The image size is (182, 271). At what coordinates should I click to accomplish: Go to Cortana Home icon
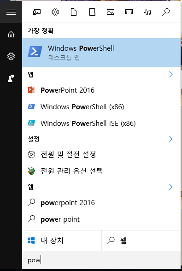[x=11, y=35]
